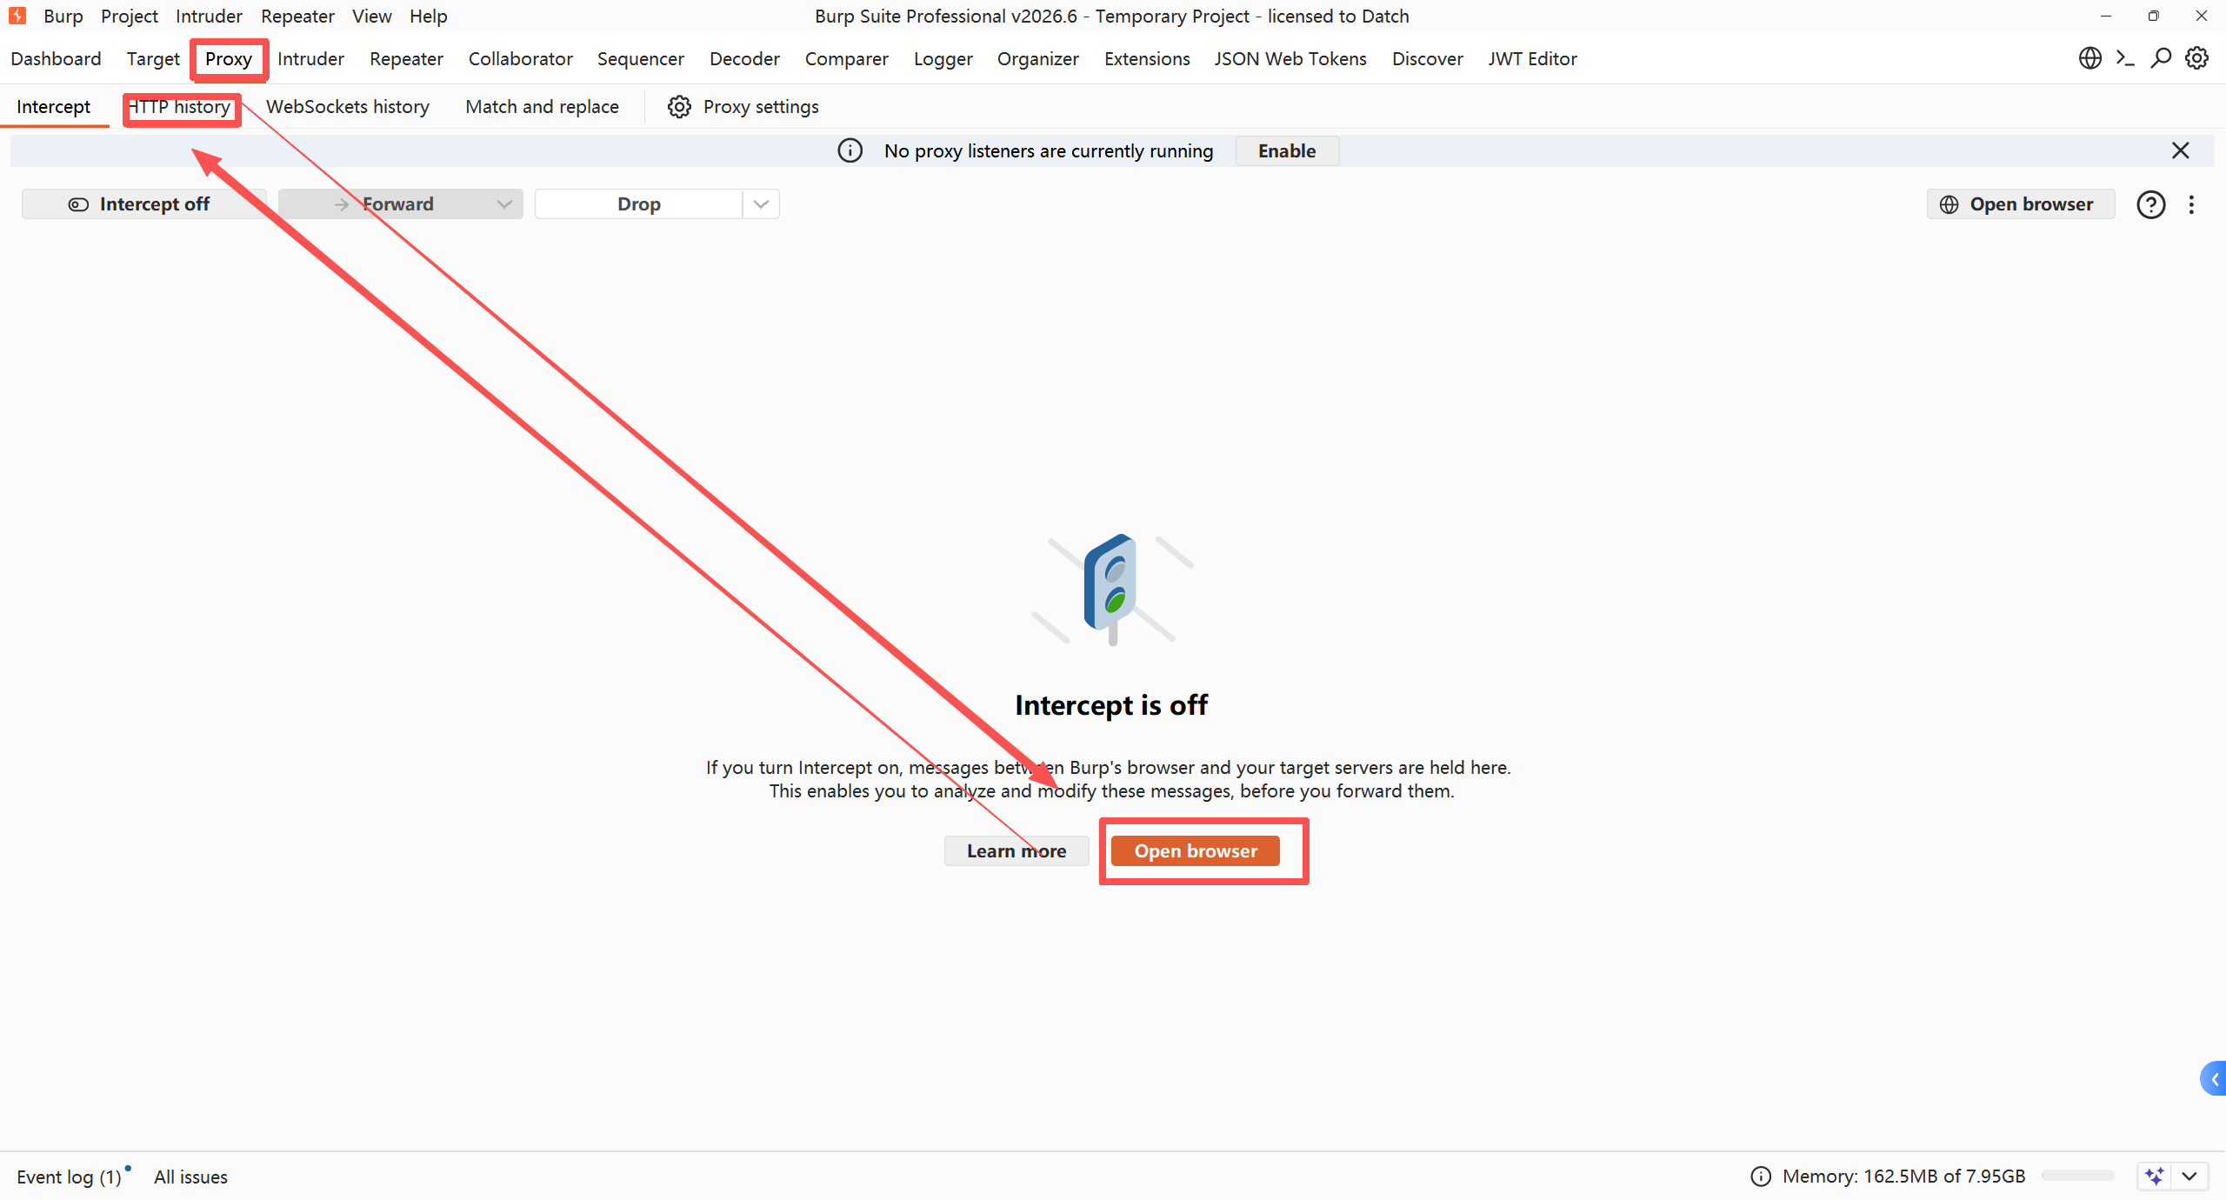Screen dimensions: 2226x1200
Task: Click the help question mark icon
Action: click(2151, 204)
